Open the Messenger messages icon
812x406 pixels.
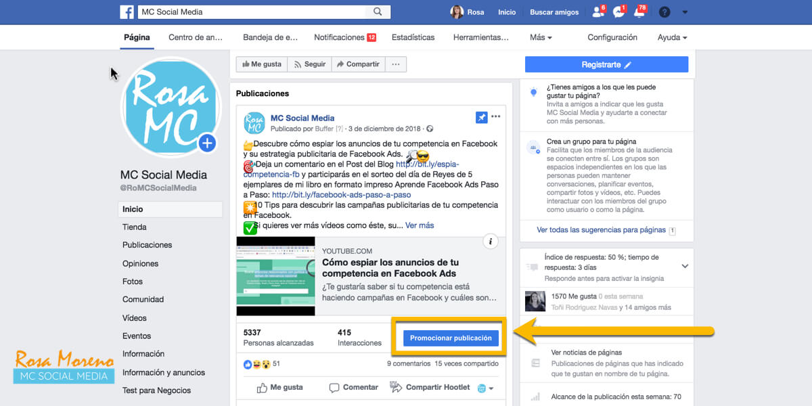tap(618, 12)
